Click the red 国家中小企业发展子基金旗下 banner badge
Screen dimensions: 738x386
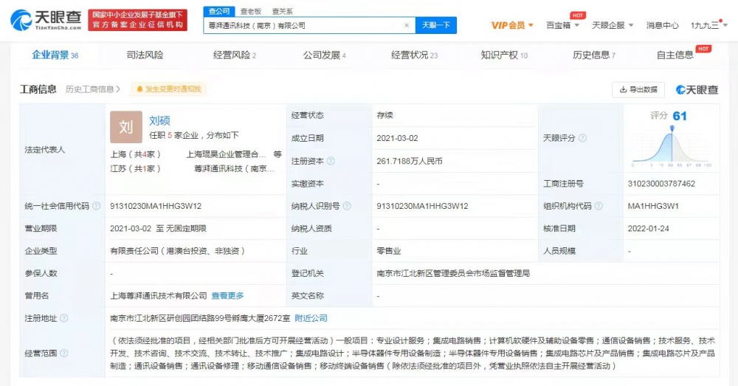tap(137, 20)
